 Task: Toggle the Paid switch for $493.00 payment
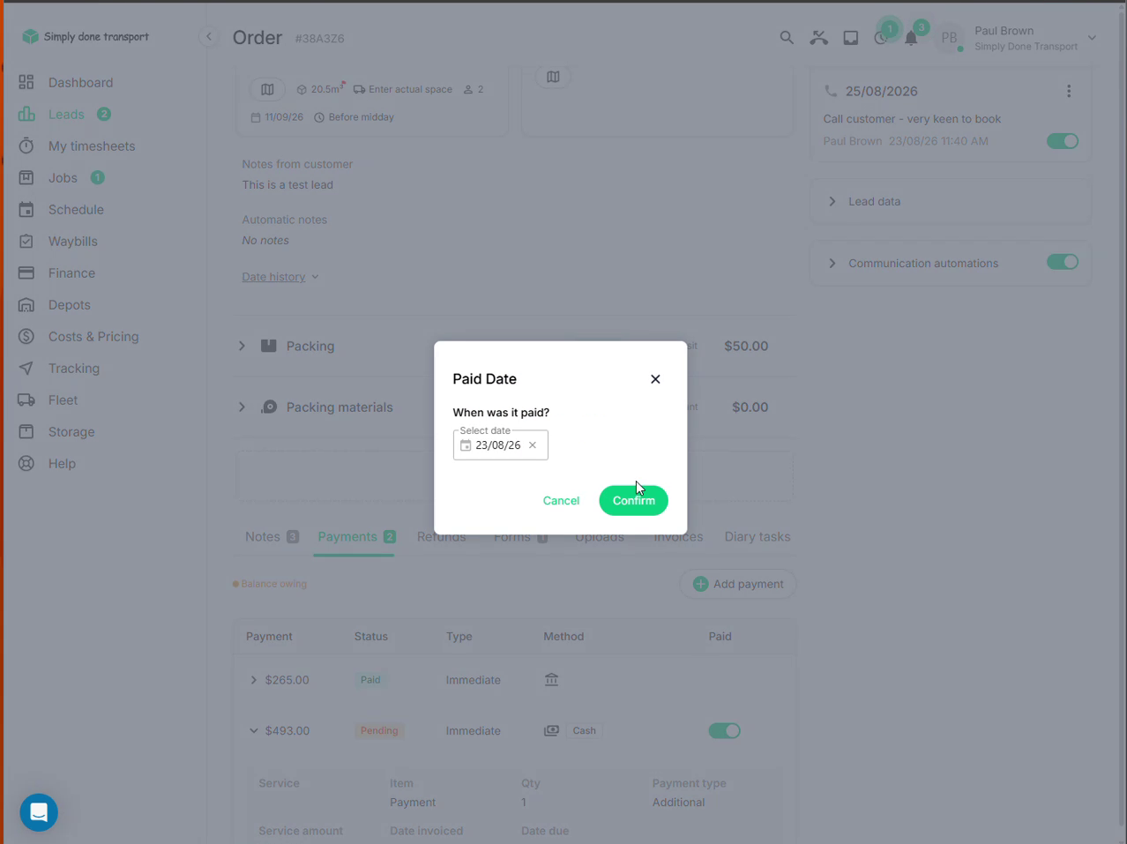point(724,730)
